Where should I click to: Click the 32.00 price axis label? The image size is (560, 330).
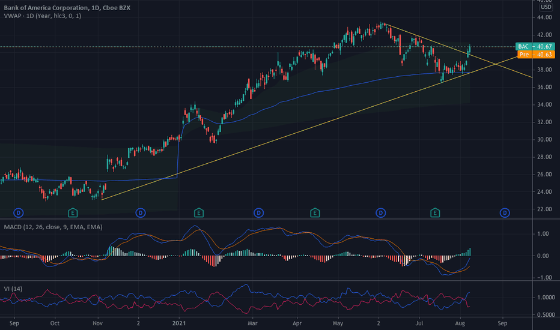tap(544, 122)
